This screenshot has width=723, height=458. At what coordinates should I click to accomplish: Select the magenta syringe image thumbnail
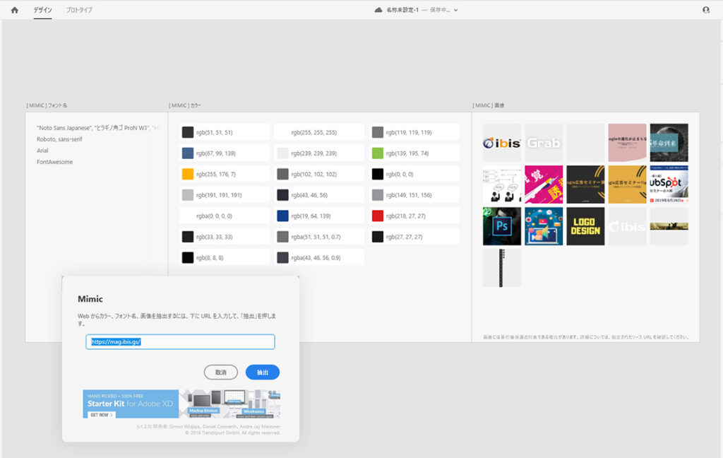pos(544,184)
